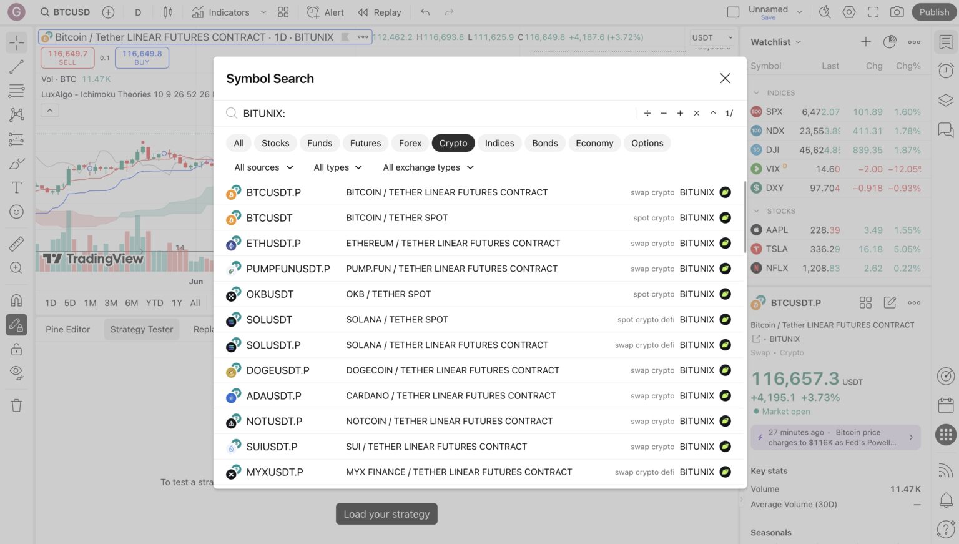959x544 pixels.
Task: Open the Object Tree panel
Action: [945, 97]
